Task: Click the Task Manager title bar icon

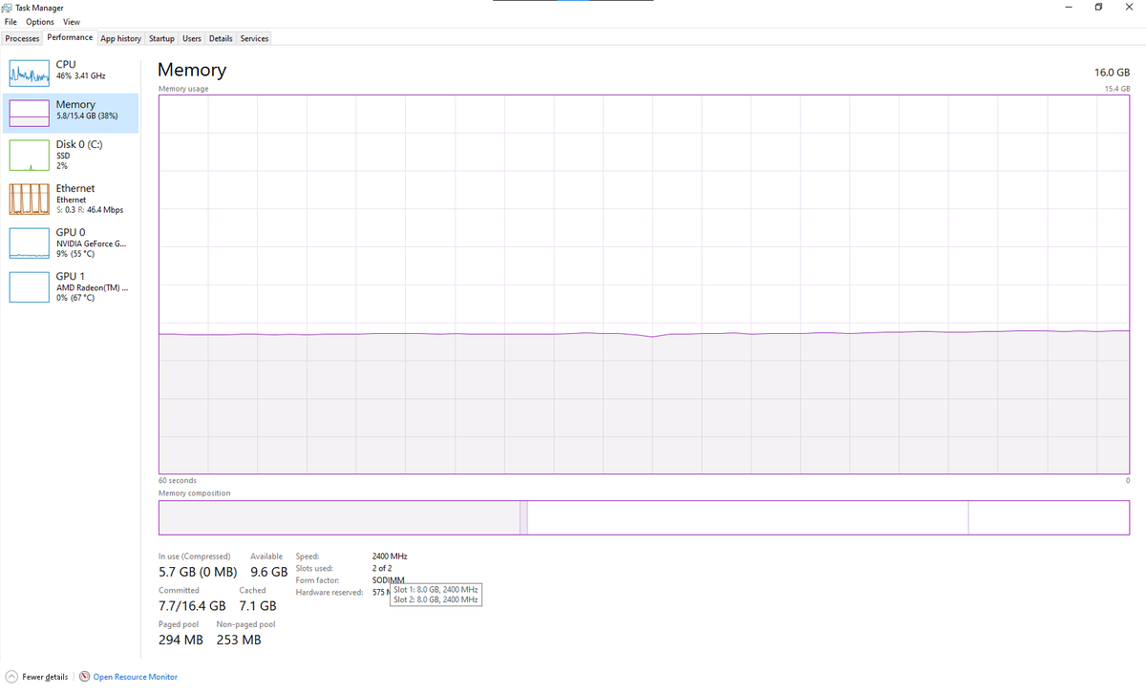Action: coord(8,7)
